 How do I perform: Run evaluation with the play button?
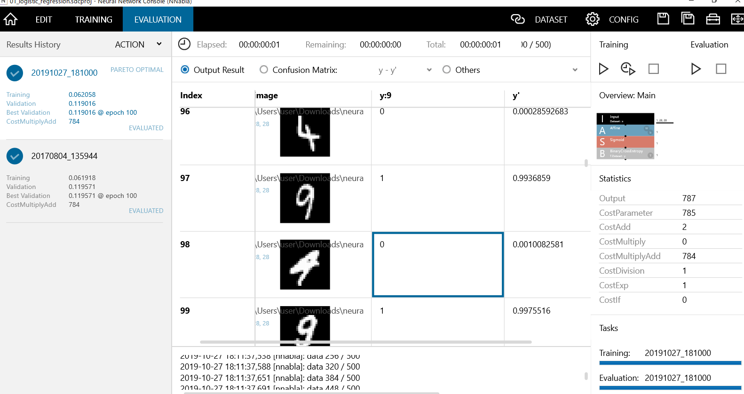696,69
